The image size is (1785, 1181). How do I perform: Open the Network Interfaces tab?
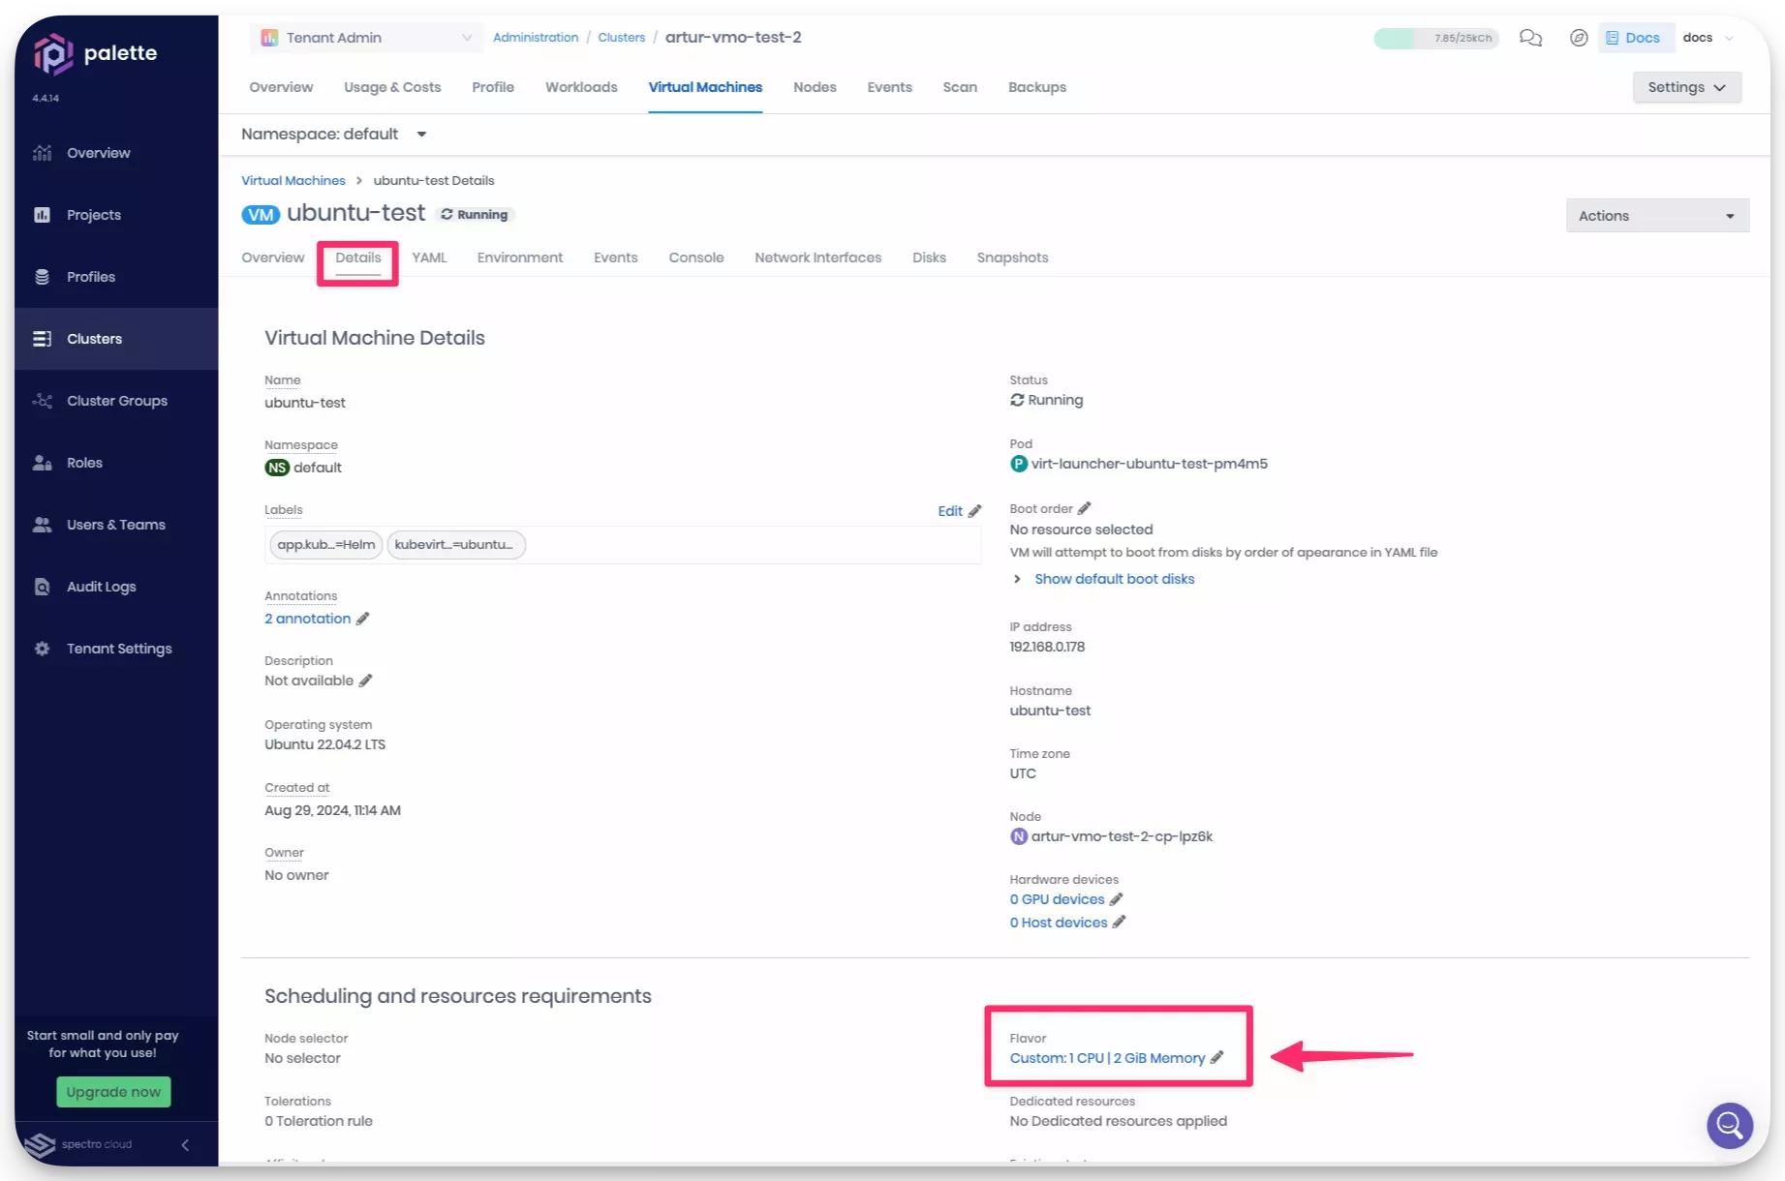[x=817, y=257]
